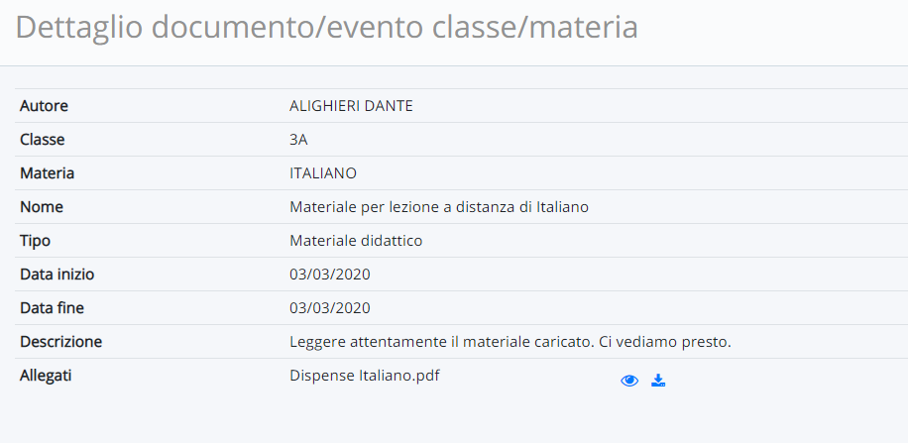This screenshot has width=908, height=443.
Task: Open the Dispense Italiano.pdf attachment name
Action: pyautogui.click(x=364, y=376)
